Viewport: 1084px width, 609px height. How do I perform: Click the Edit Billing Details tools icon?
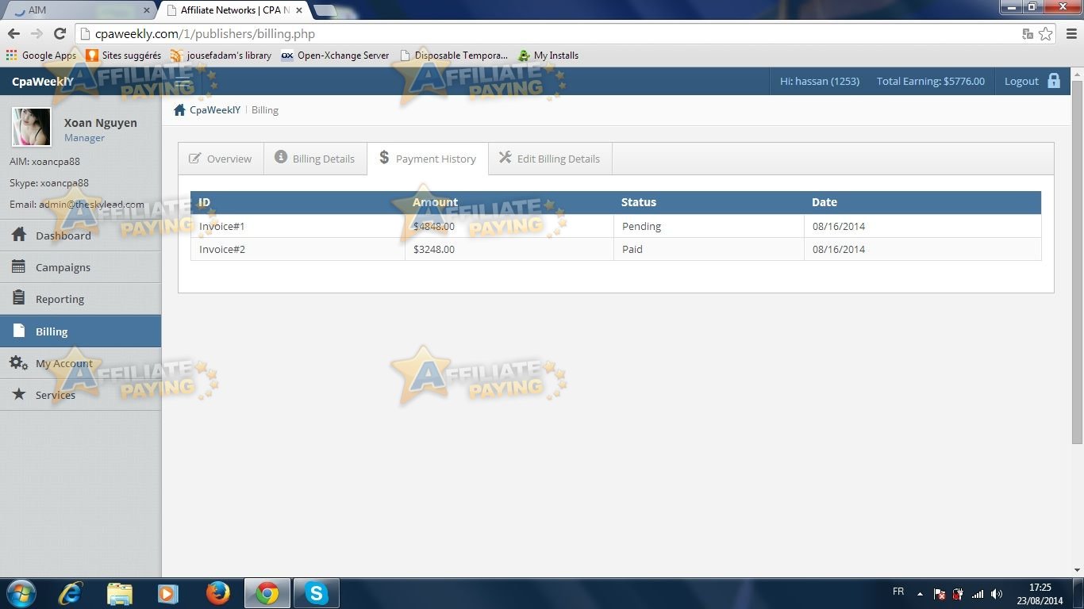(x=505, y=158)
